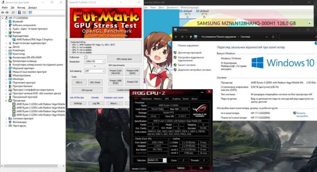The width and height of the screenshot is (317, 172).
Task: Collapse the Процесори tree node
Action: pos(6,101)
